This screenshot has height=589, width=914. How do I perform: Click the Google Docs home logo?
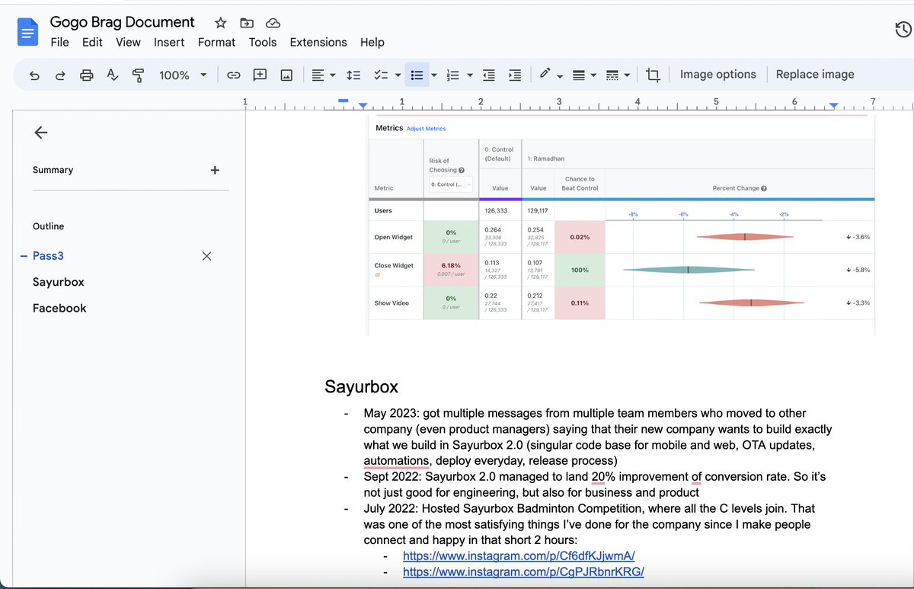(x=27, y=33)
